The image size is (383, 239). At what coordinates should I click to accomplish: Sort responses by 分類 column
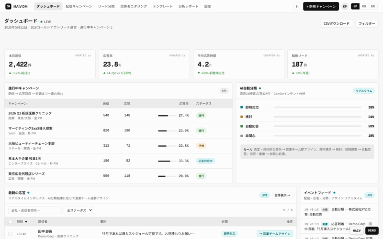pyautogui.click(x=226, y=222)
